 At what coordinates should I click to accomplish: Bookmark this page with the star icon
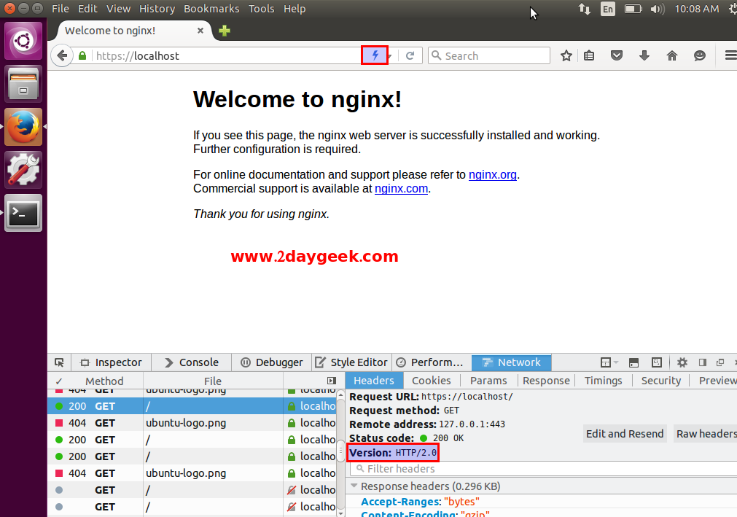566,56
